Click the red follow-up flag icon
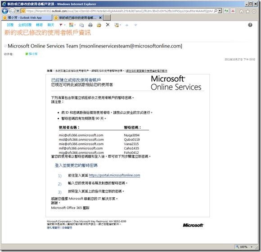The height and width of the screenshot is (252, 261). (x=61, y=25)
